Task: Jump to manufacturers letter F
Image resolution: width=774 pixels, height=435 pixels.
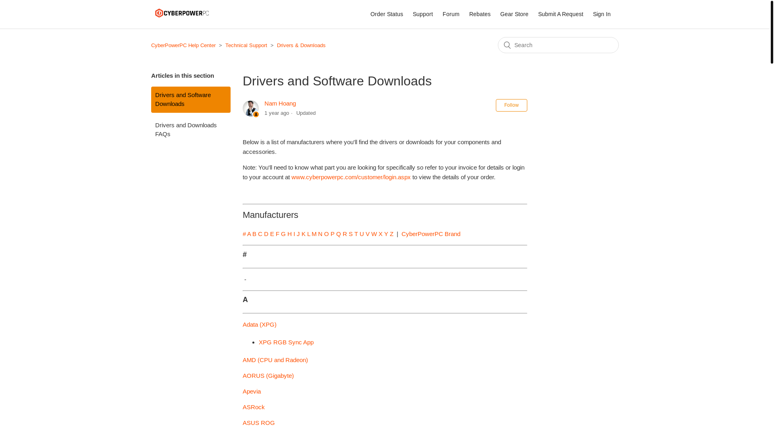Action: click(277, 234)
